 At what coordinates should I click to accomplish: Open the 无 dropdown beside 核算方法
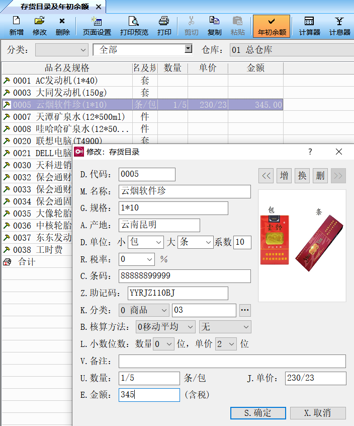pos(225,327)
